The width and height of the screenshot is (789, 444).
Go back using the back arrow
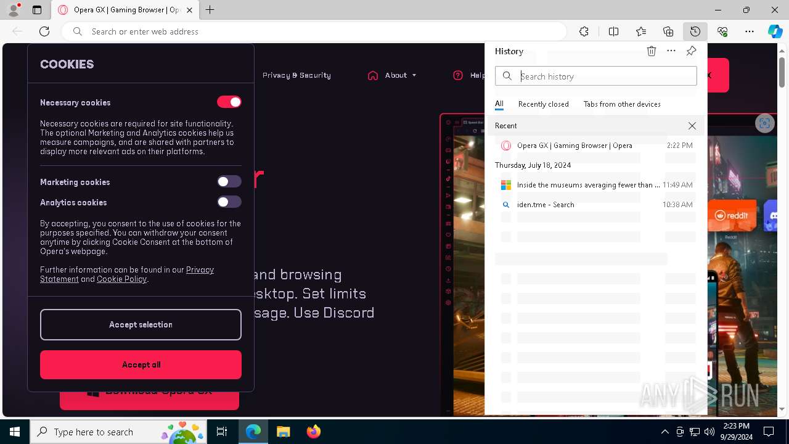point(17,31)
